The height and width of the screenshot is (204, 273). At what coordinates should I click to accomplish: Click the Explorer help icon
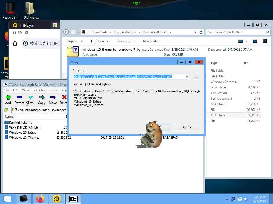tap(265, 41)
